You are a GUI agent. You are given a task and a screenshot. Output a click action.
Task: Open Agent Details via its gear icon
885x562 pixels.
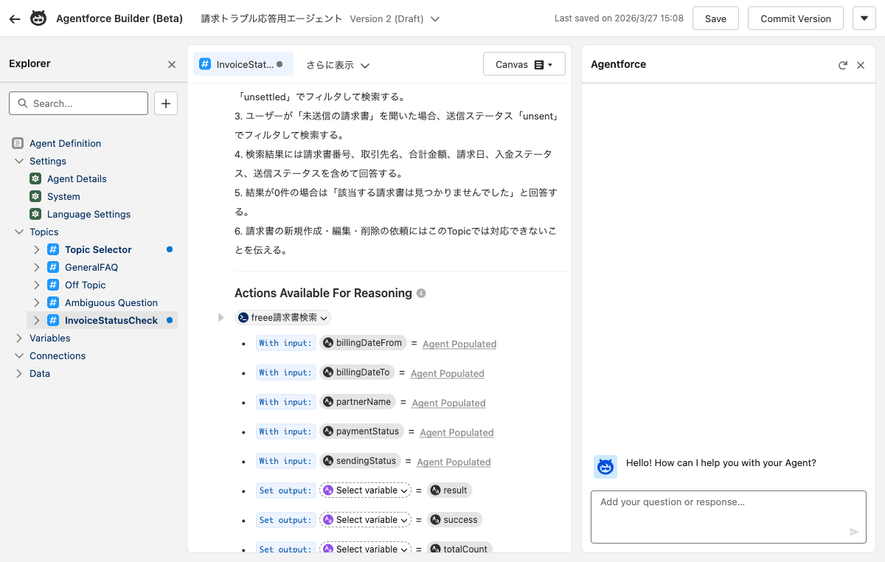[35, 178]
